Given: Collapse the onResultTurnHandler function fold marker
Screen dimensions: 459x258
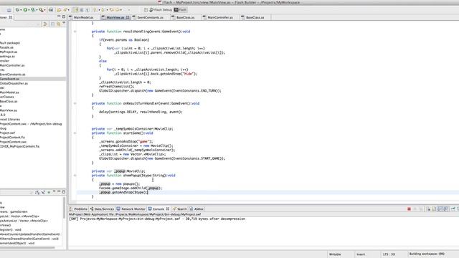Looking at the screenshot, I should tap(75, 103).
